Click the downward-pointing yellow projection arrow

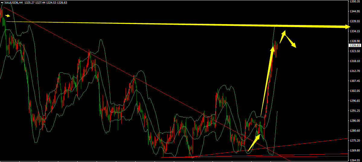point(291,42)
